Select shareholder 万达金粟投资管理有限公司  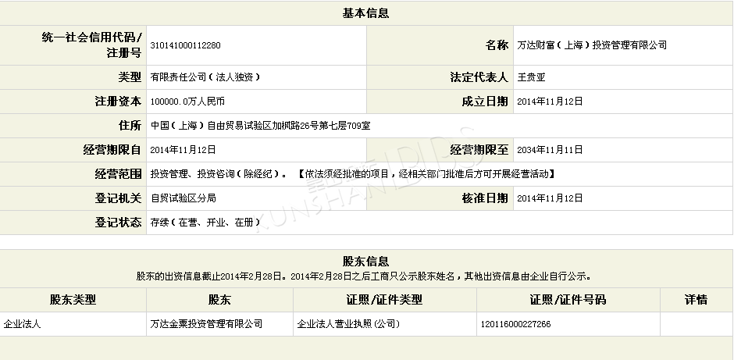206,324
